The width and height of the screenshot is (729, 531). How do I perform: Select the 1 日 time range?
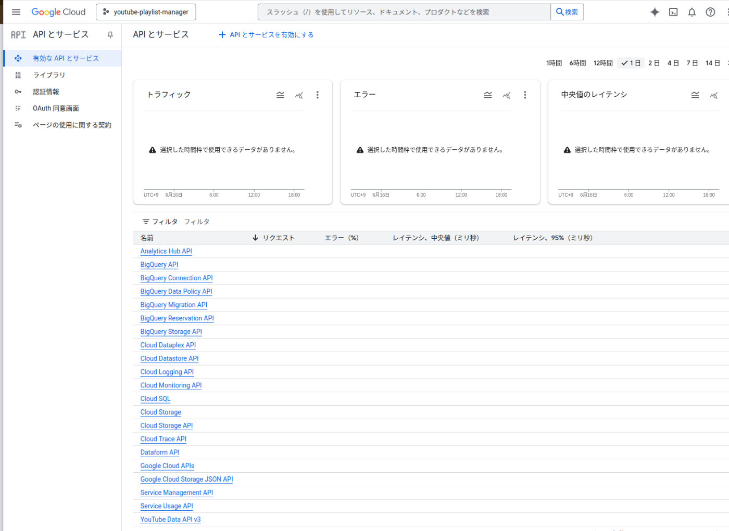[631, 63]
